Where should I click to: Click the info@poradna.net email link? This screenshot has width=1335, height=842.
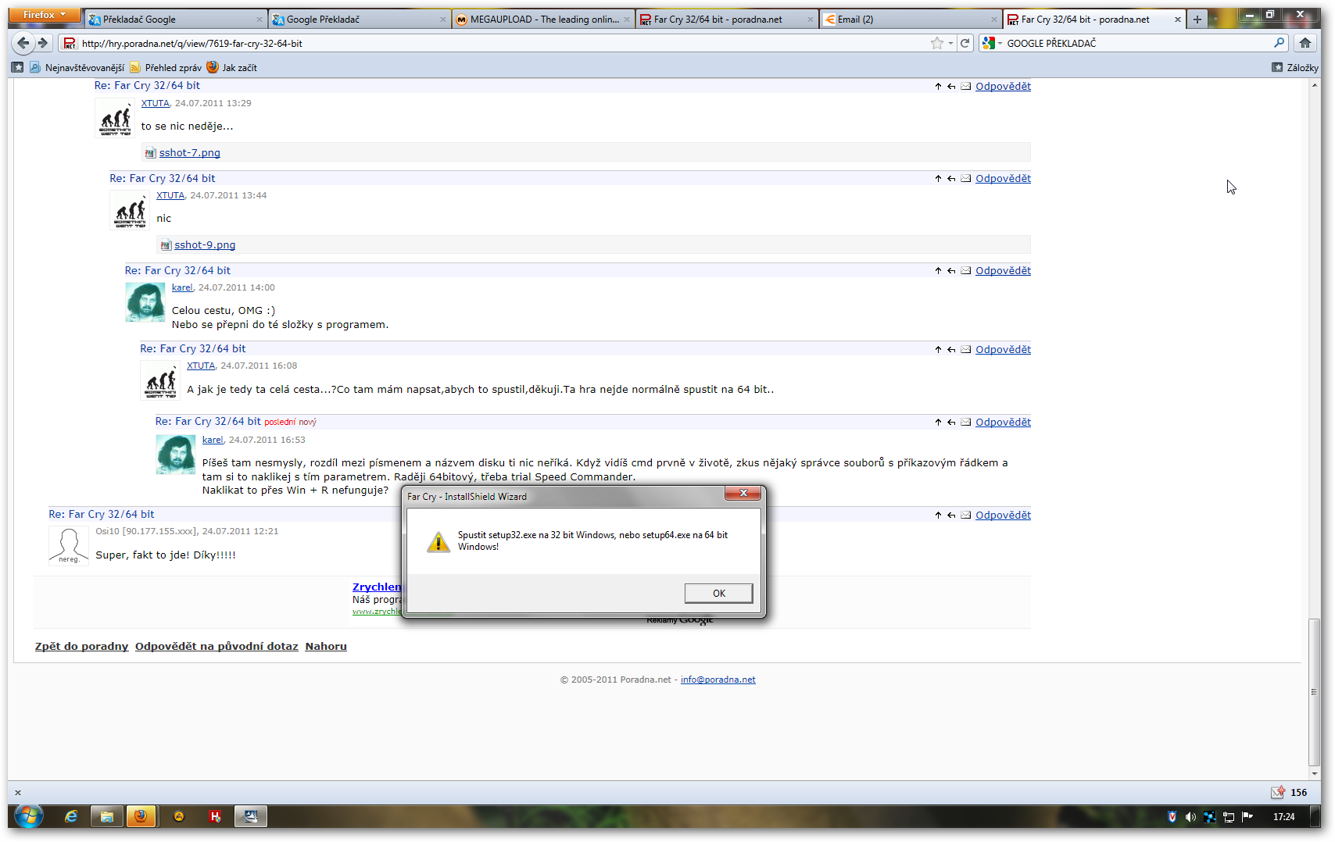(718, 680)
